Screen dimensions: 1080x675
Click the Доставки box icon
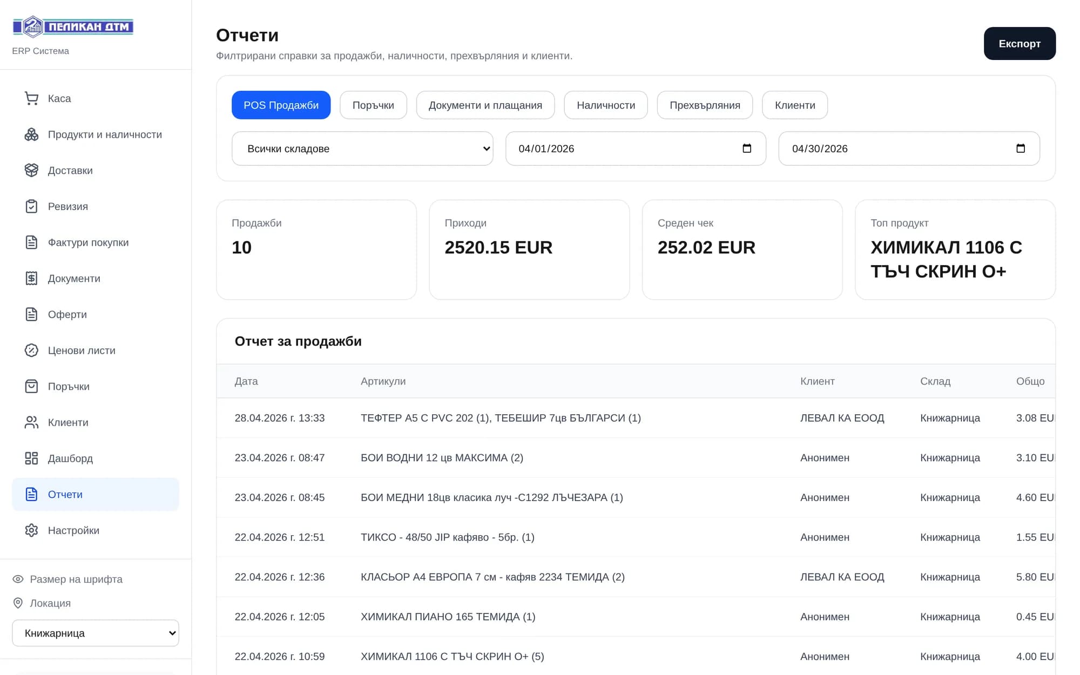[31, 170]
